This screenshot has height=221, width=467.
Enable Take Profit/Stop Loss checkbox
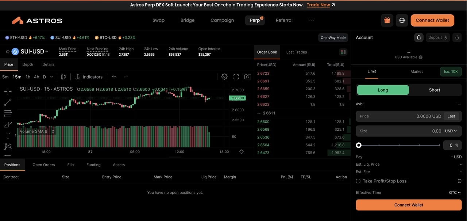coord(358,181)
